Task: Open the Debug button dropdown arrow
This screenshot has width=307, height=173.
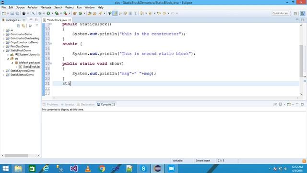Action: coord(44,13)
